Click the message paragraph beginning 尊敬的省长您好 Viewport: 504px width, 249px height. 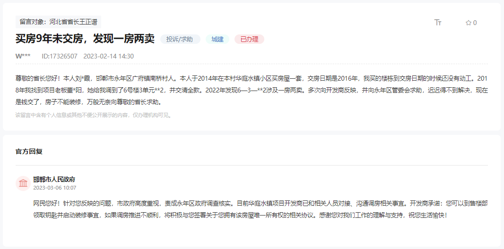click(x=252, y=91)
